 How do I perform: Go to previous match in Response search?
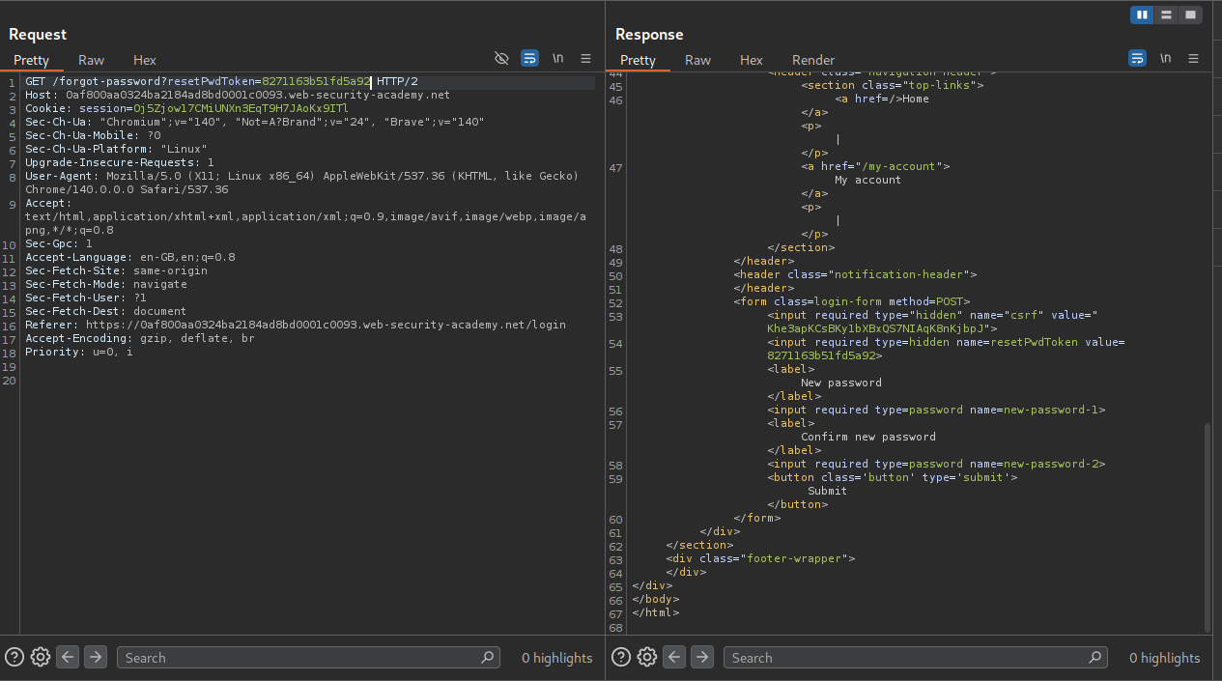[x=674, y=657]
